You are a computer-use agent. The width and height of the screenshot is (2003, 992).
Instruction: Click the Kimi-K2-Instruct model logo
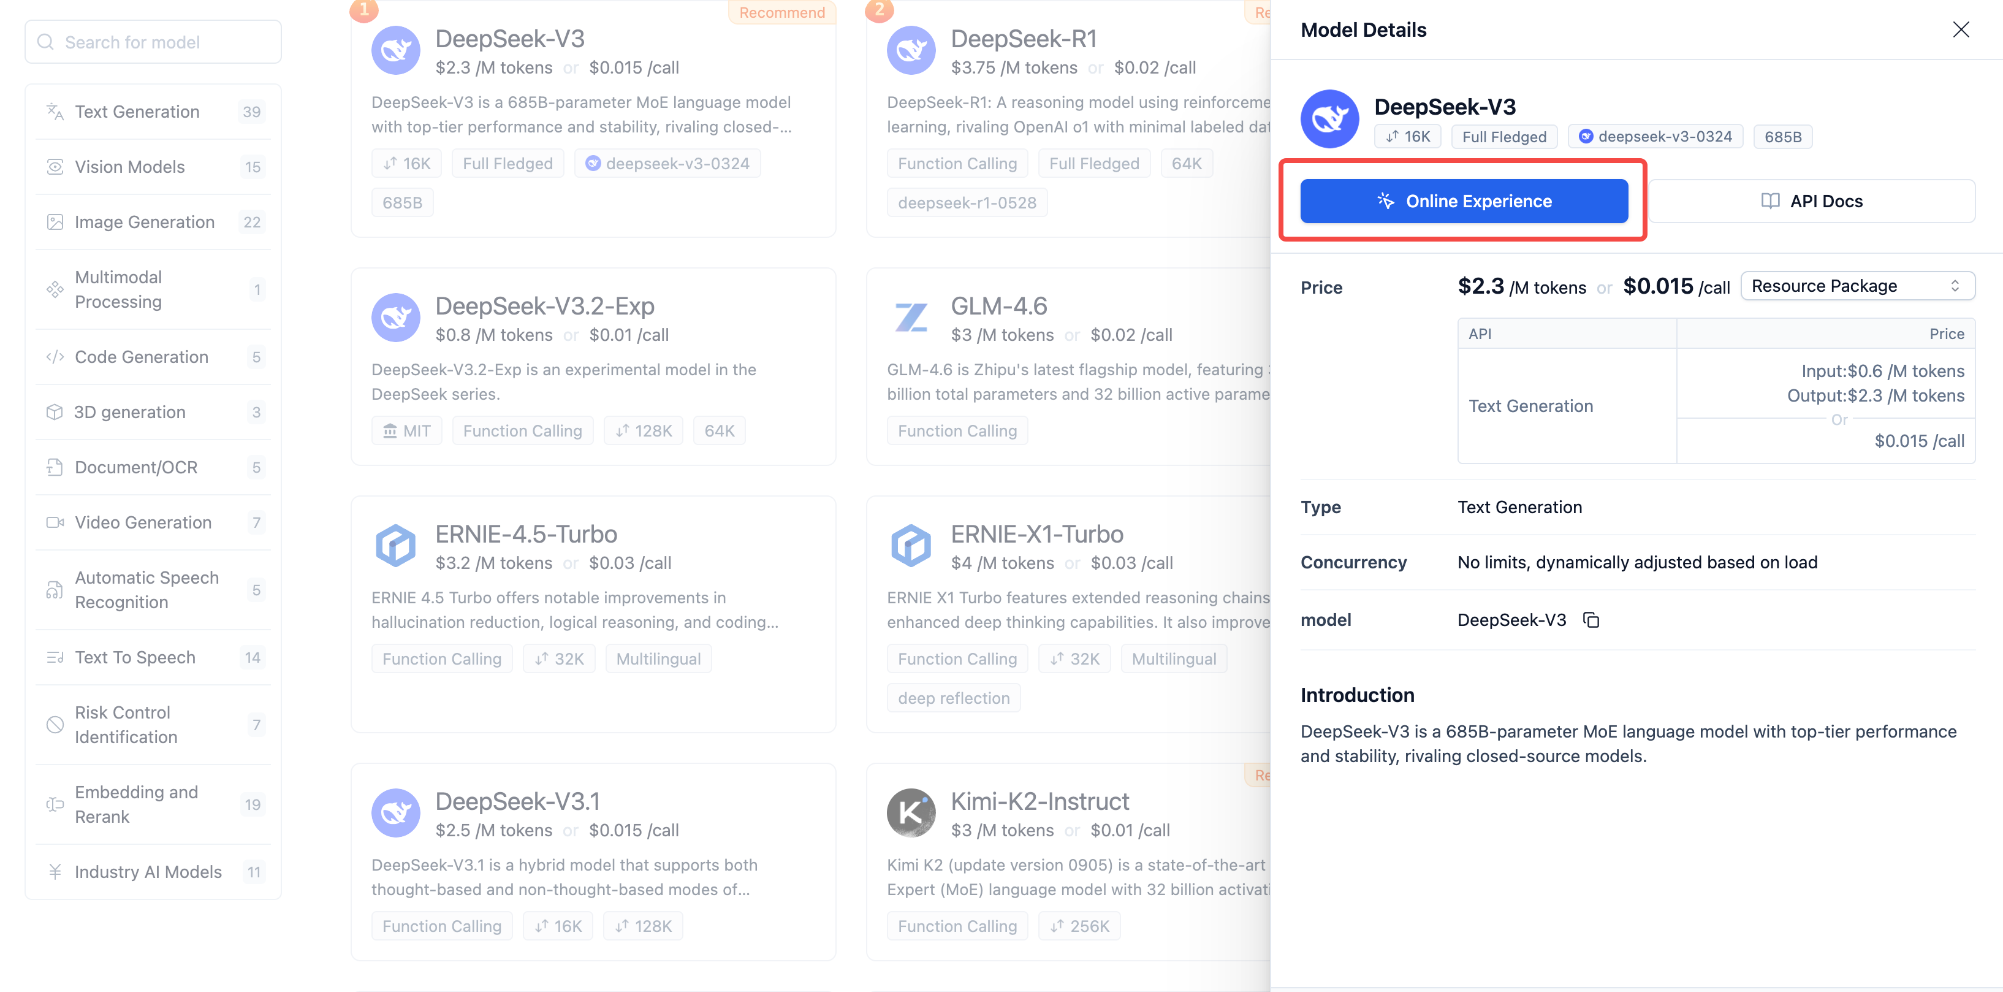[x=911, y=813]
